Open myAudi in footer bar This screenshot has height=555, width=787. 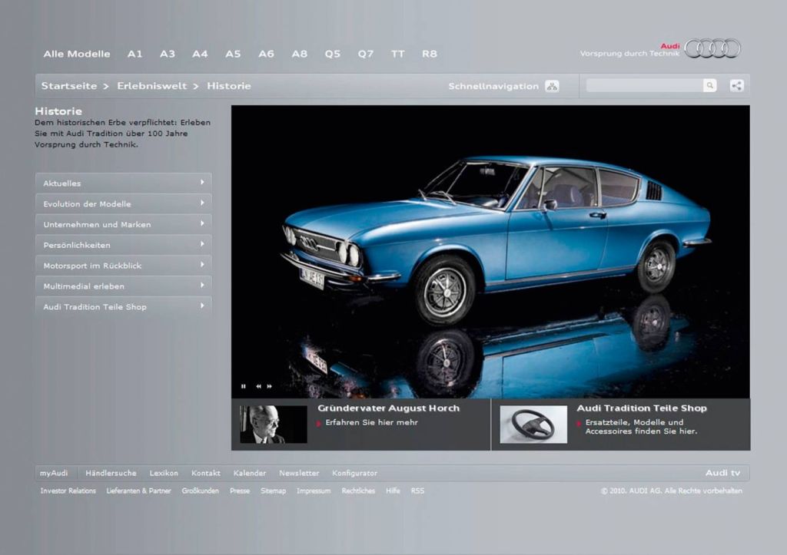coord(54,473)
